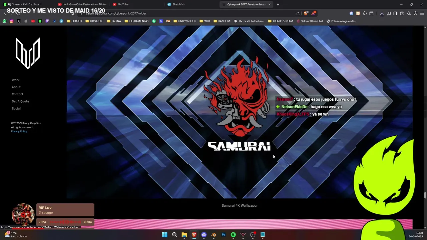Expand the HERRAMIENTAS bookmarks folder
The image size is (427, 240).
coord(136,21)
